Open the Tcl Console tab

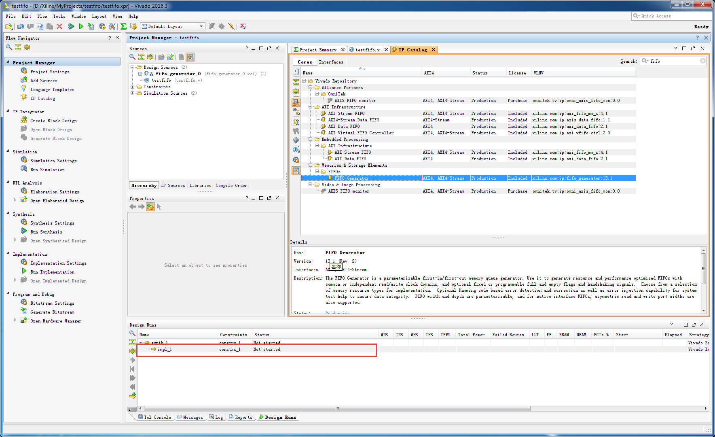click(154, 417)
